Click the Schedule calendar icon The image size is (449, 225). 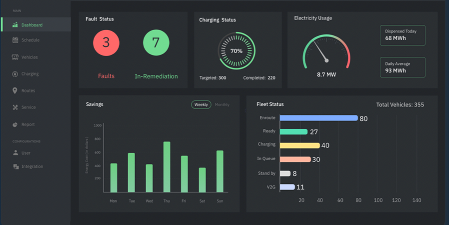(x=16, y=40)
